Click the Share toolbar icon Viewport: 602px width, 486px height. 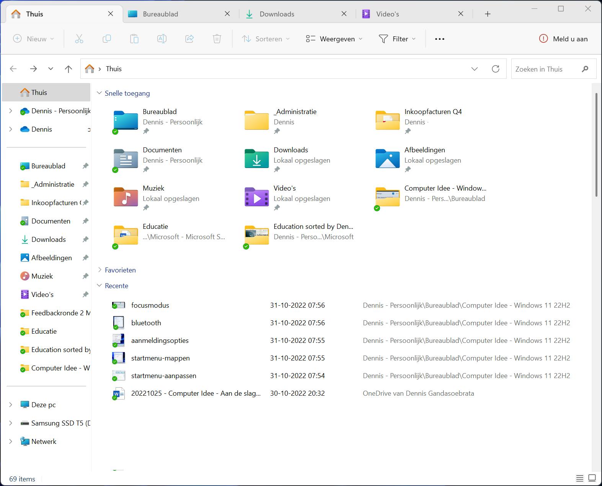click(189, 39)
